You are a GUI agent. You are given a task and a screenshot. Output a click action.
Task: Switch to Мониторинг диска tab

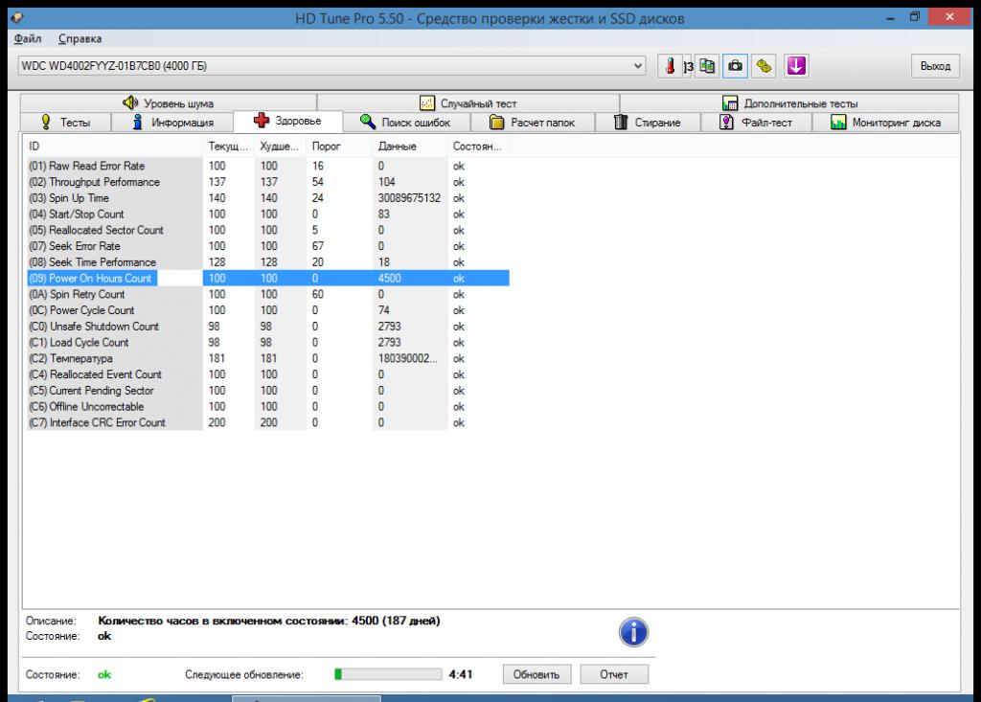(885, 123)
